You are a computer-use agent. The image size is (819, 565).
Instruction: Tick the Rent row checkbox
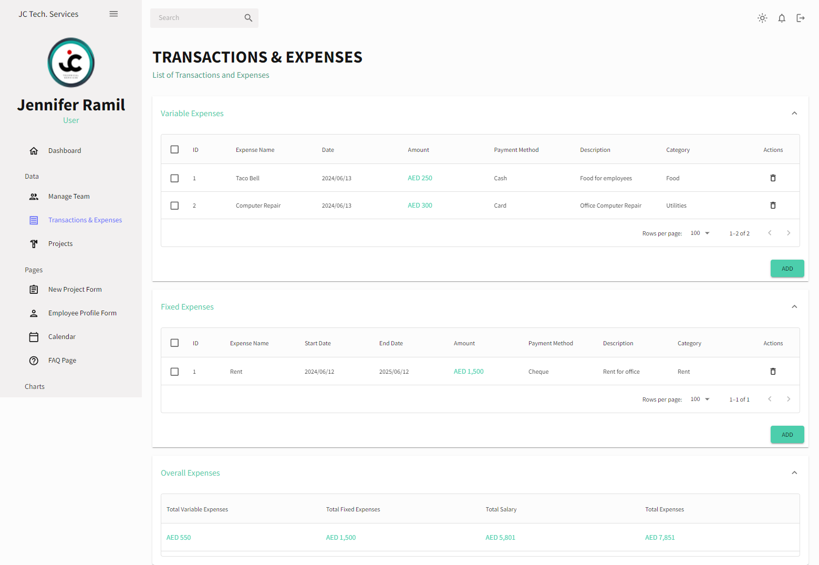click(x=174, y=372)
